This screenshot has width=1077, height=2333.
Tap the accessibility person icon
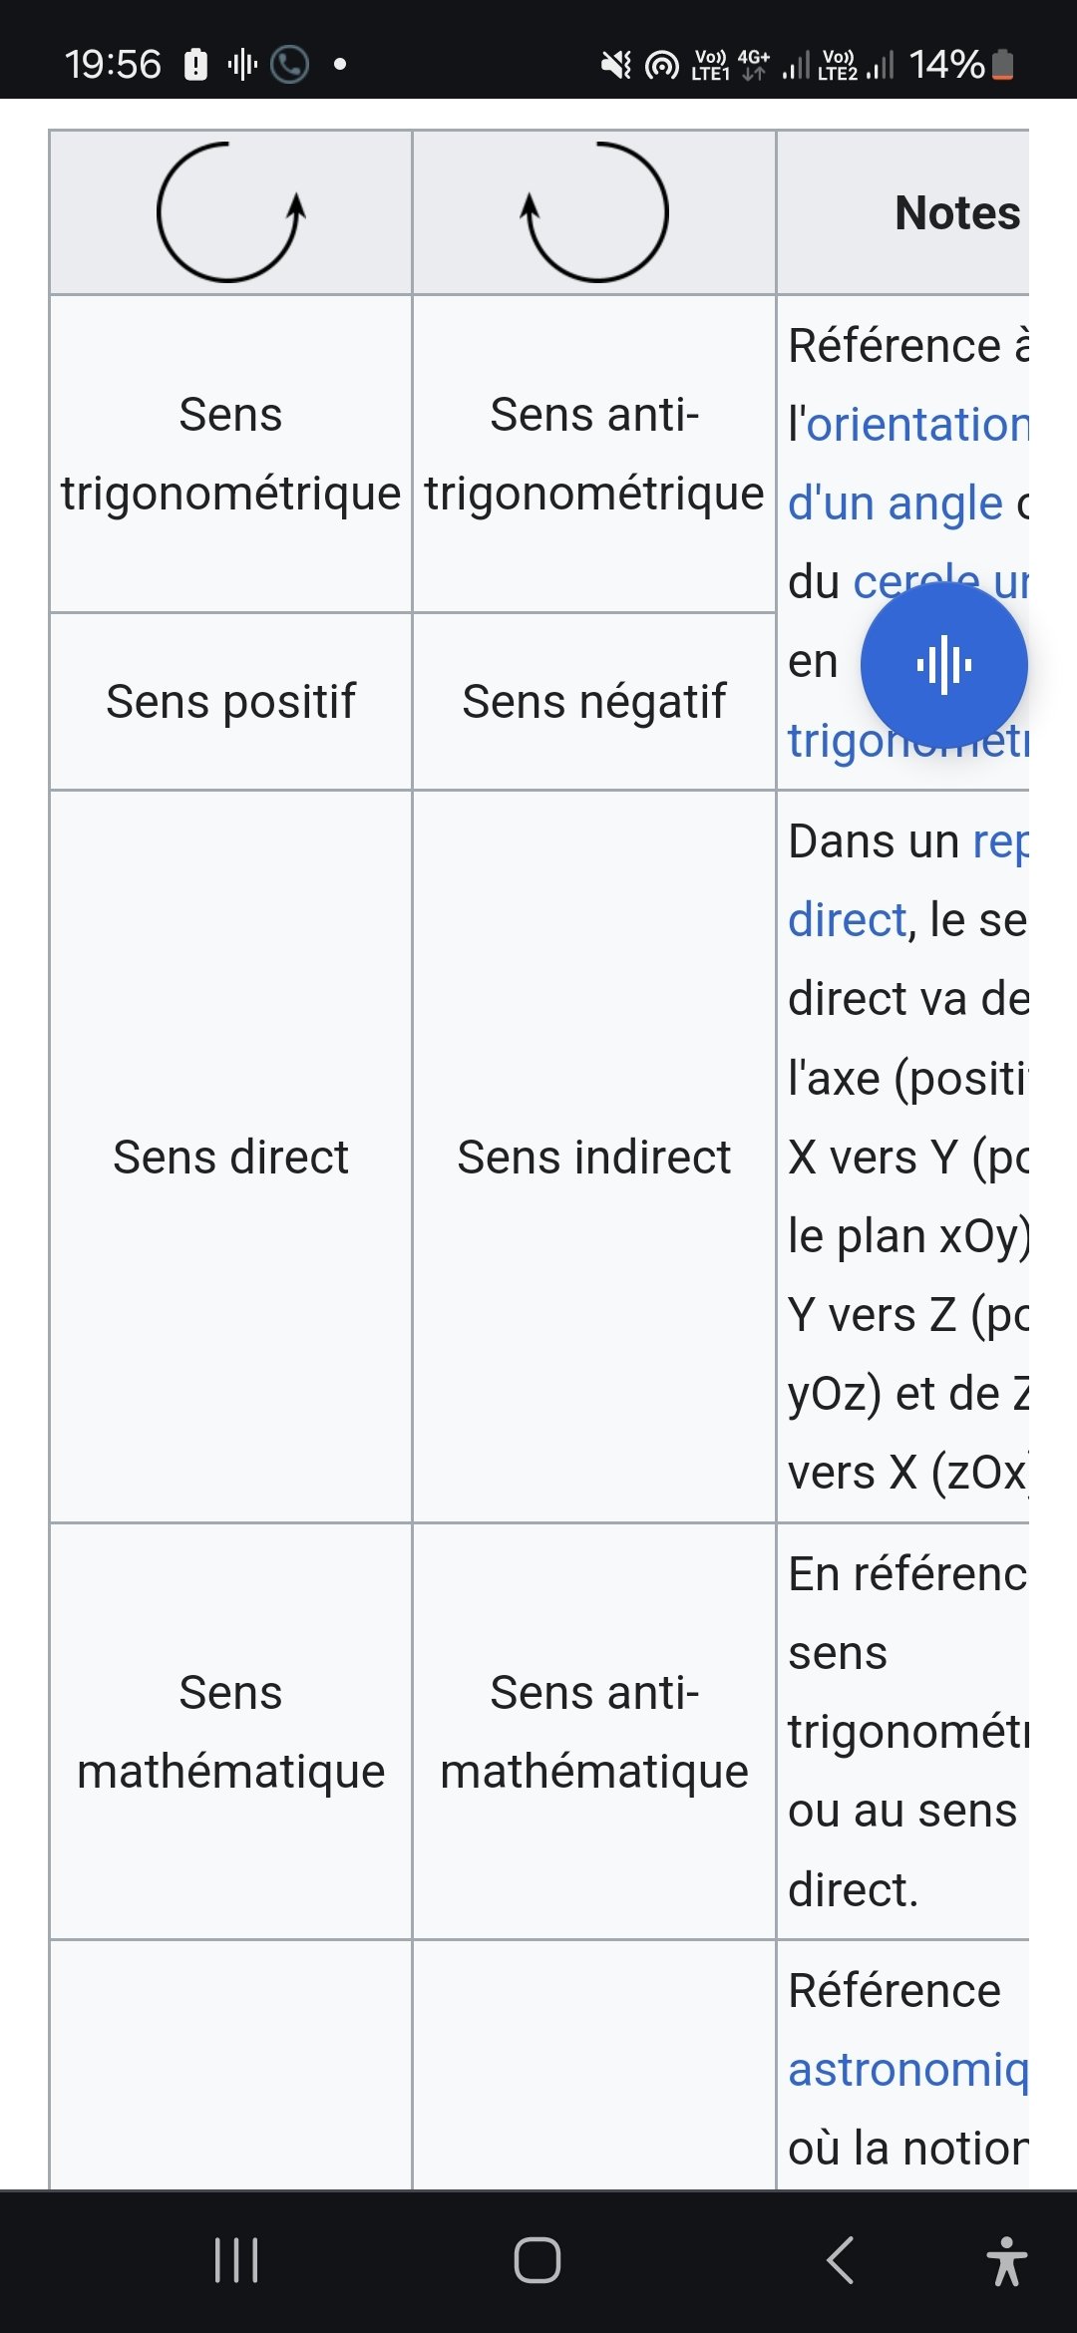1006,2260
